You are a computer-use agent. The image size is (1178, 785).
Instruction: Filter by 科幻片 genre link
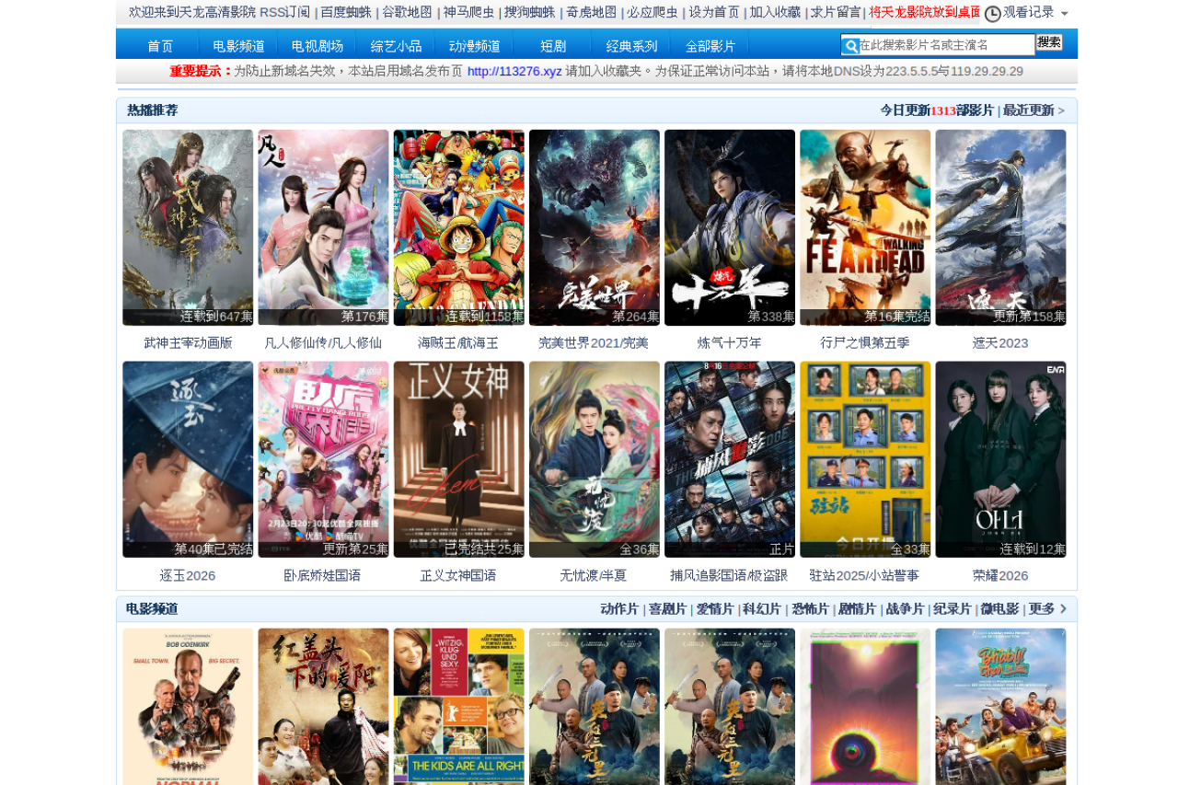point(761,609)
